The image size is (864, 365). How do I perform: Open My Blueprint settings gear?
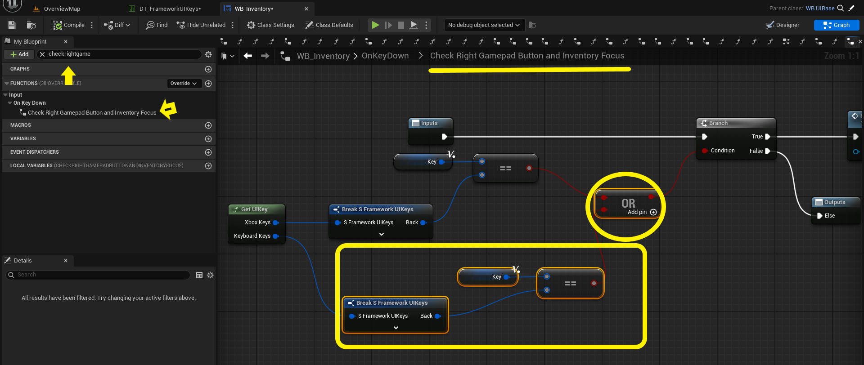(x=208, y=54)
